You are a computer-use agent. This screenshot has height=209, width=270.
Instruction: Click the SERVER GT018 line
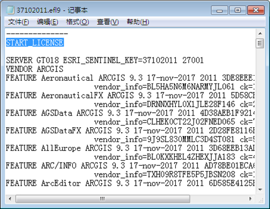click(105, 60)
